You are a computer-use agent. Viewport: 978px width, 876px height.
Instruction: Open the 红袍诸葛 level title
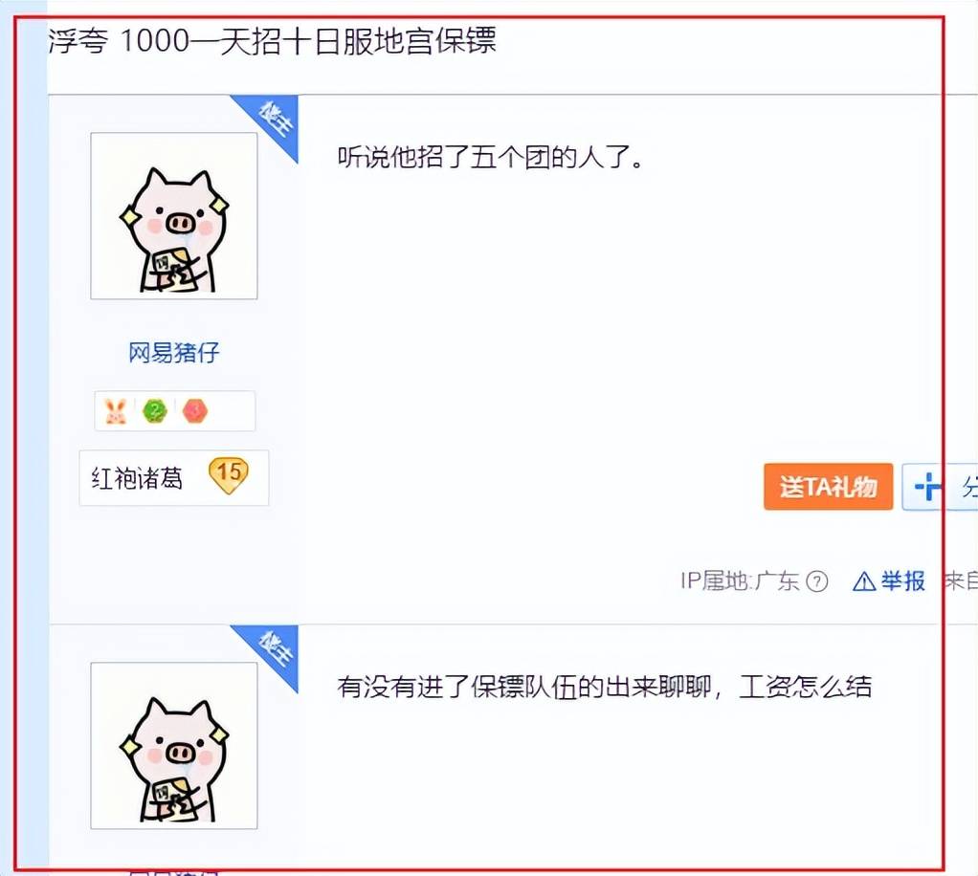pyautogui.click(x=137, y=478)
